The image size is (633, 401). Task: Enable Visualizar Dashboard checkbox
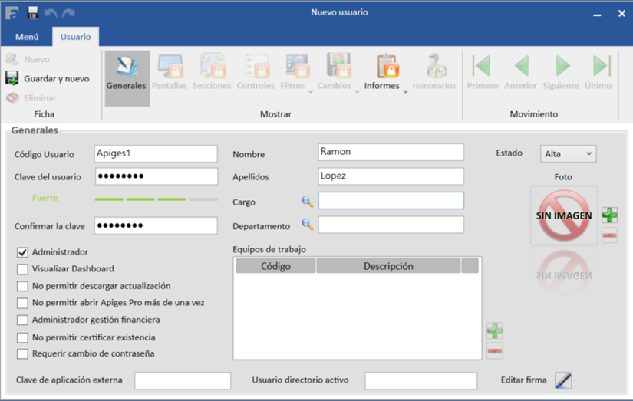(23, 269)
